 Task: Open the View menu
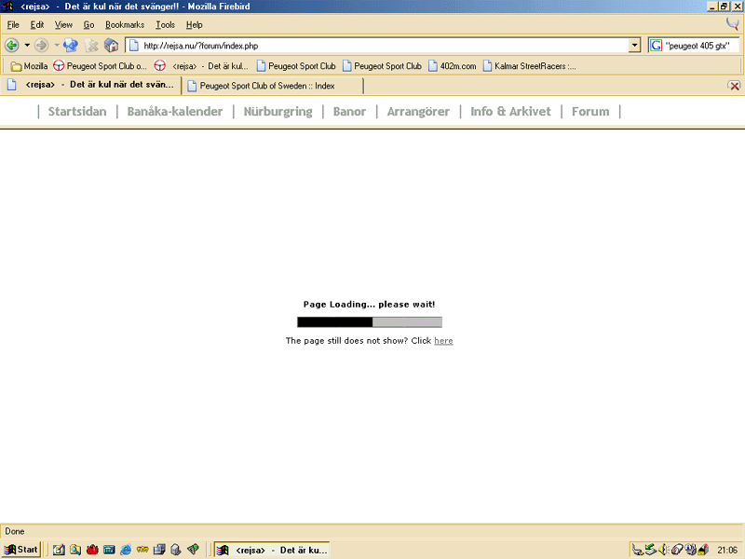[x=63, y=25]
